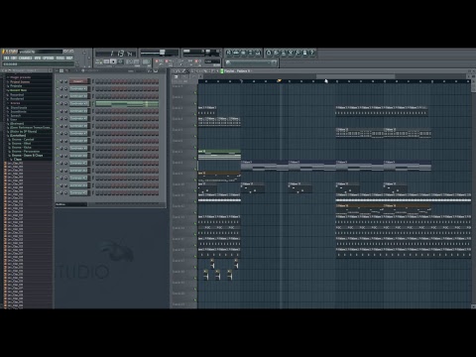
Task: Click the Playlist window title
Action: point(237,71)
